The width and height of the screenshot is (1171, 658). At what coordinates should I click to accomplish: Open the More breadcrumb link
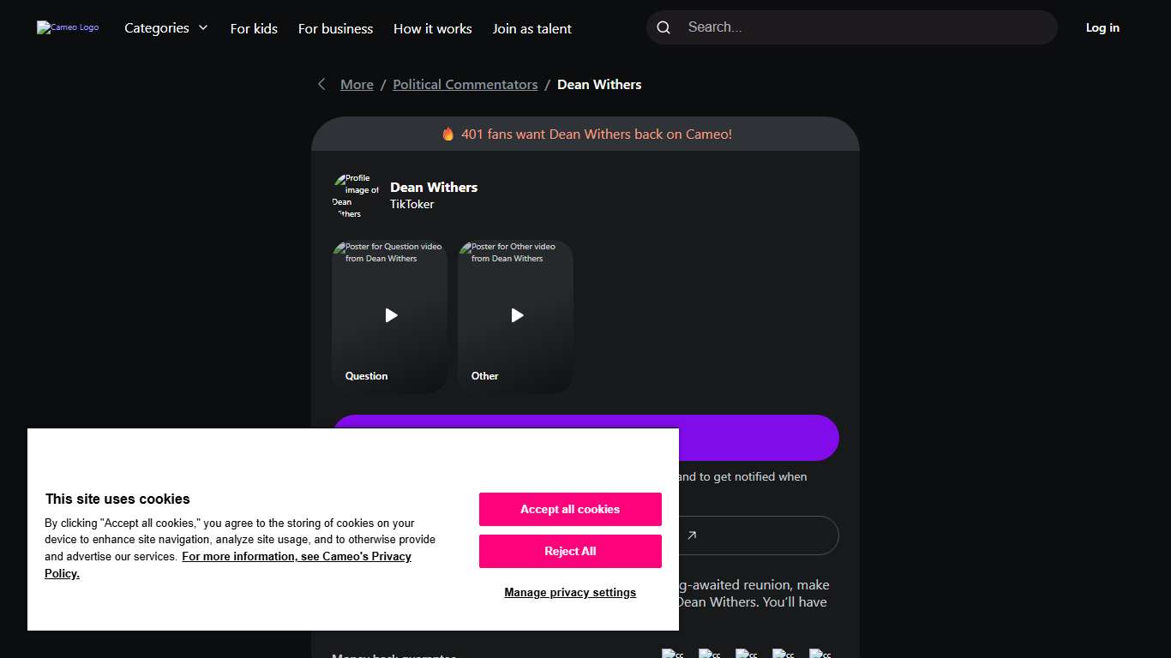click(x=357, y=85)
